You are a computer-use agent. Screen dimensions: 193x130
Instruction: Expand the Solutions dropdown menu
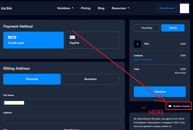point(65,8)
